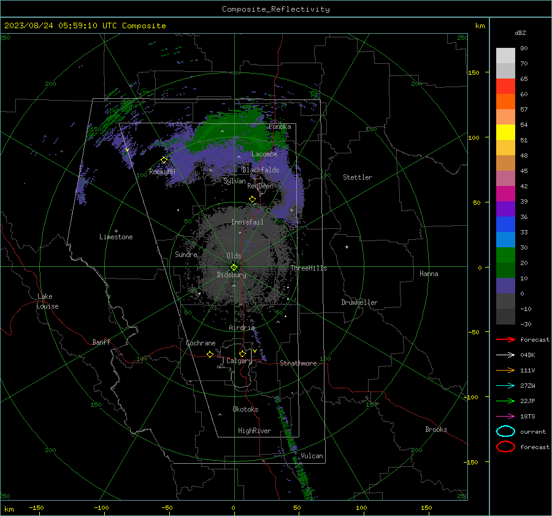Click the 18TS legend label
Viewport: 552px width, 516px height.
(x=527, y=417)
